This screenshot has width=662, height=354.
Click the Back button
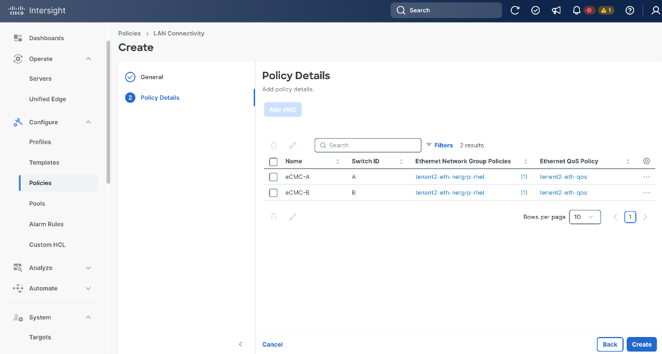pos(610,344)
